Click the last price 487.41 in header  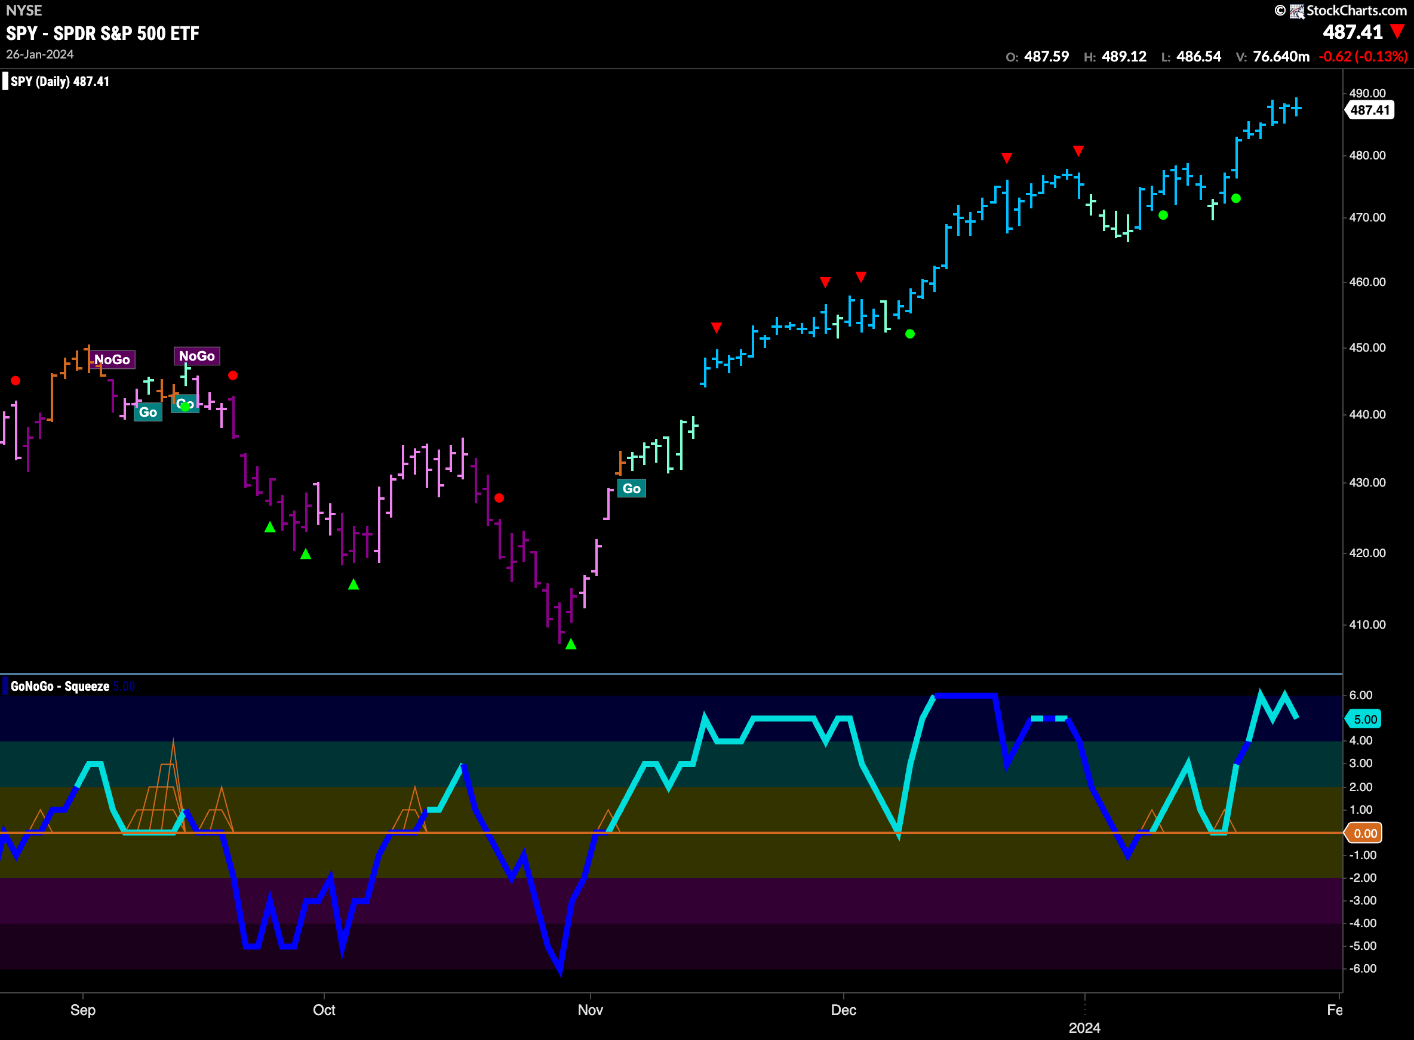point(1352,32)
